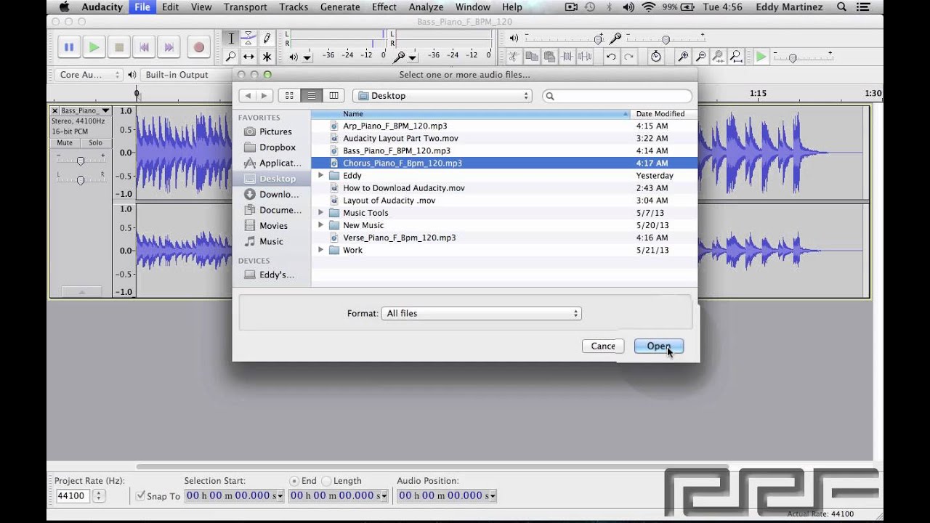Click the Play-at-speed green arrow

tap(761, 56)
